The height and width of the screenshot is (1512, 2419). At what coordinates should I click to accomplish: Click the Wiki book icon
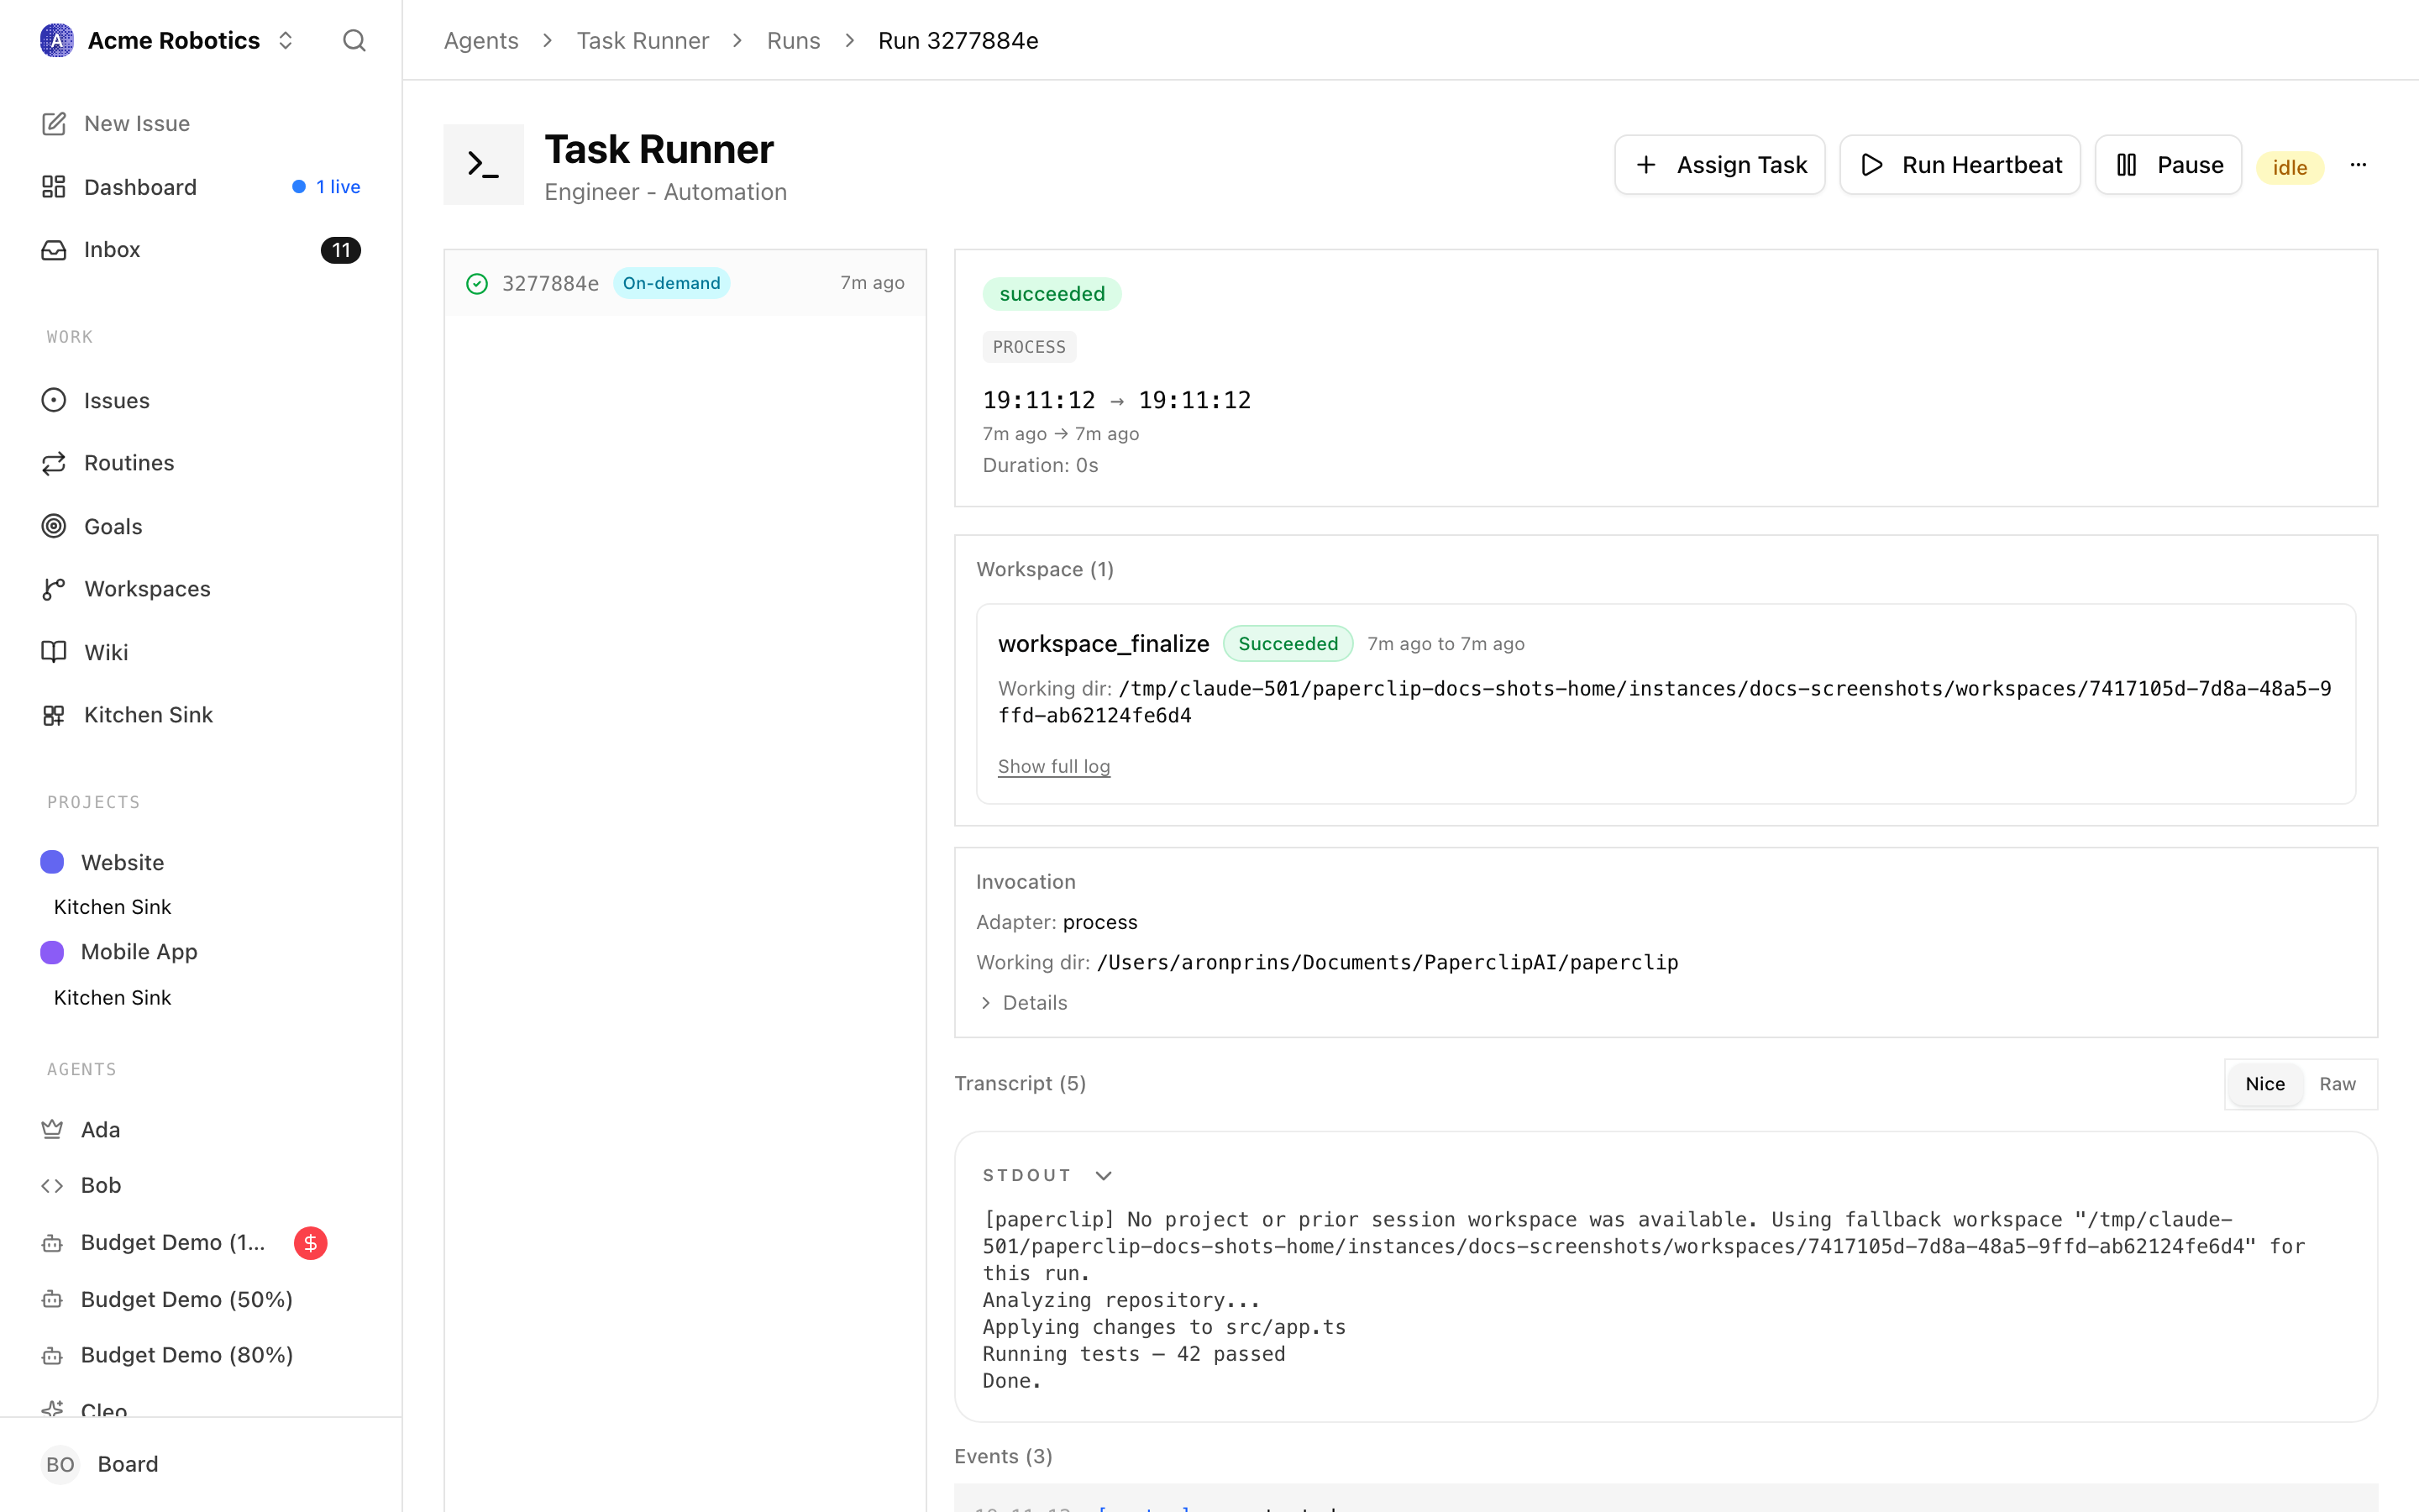(54, 652)
